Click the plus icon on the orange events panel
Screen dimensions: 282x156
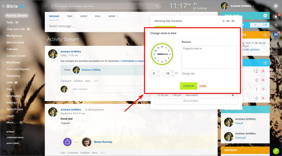click(265, 35)
